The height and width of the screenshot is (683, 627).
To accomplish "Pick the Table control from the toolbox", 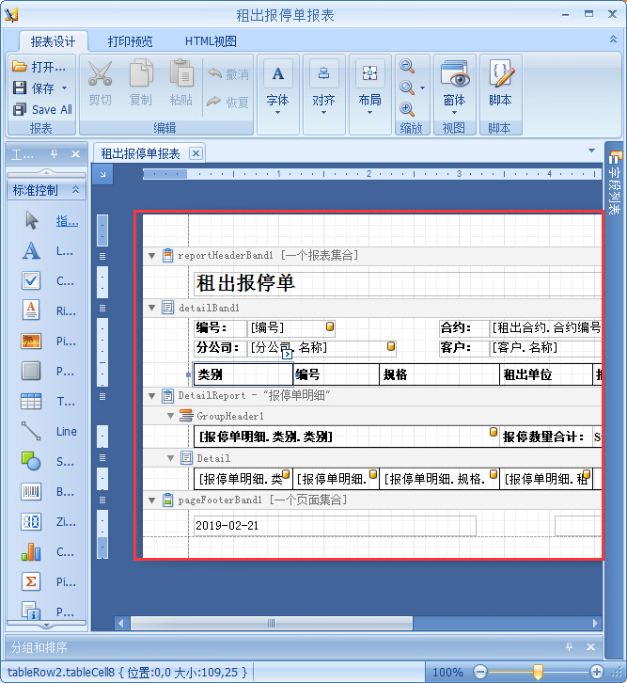I will (x=32, y=401).
